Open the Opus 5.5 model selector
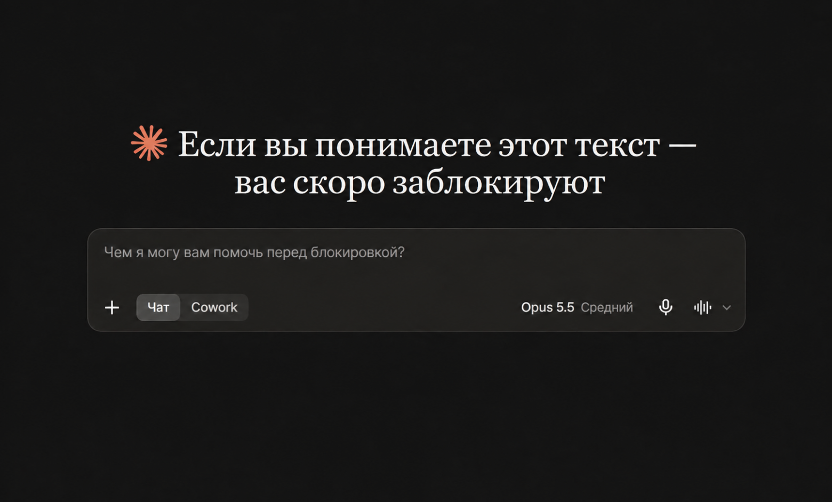The height and width of the screenshot is (502, 832). point(577,307)
